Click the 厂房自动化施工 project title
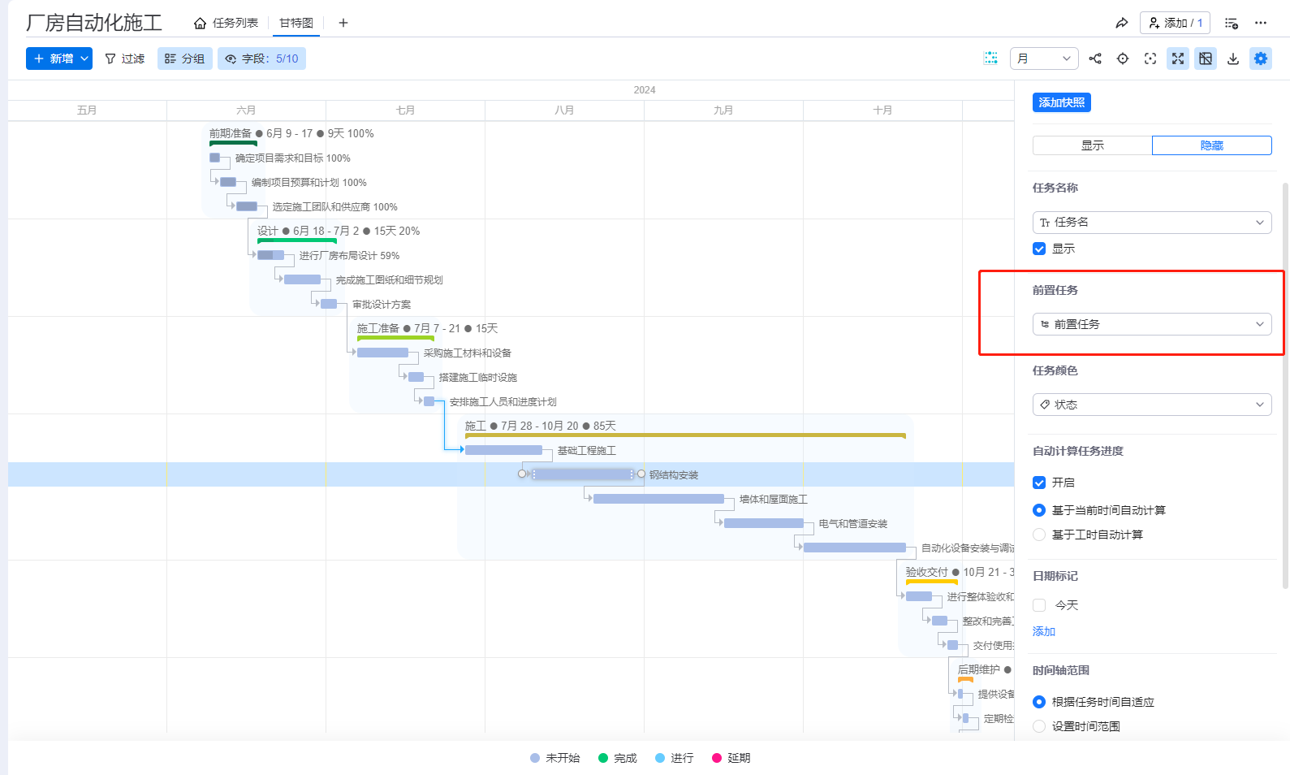The height and width of the screenshot is (775, 1290). (94, 23)
